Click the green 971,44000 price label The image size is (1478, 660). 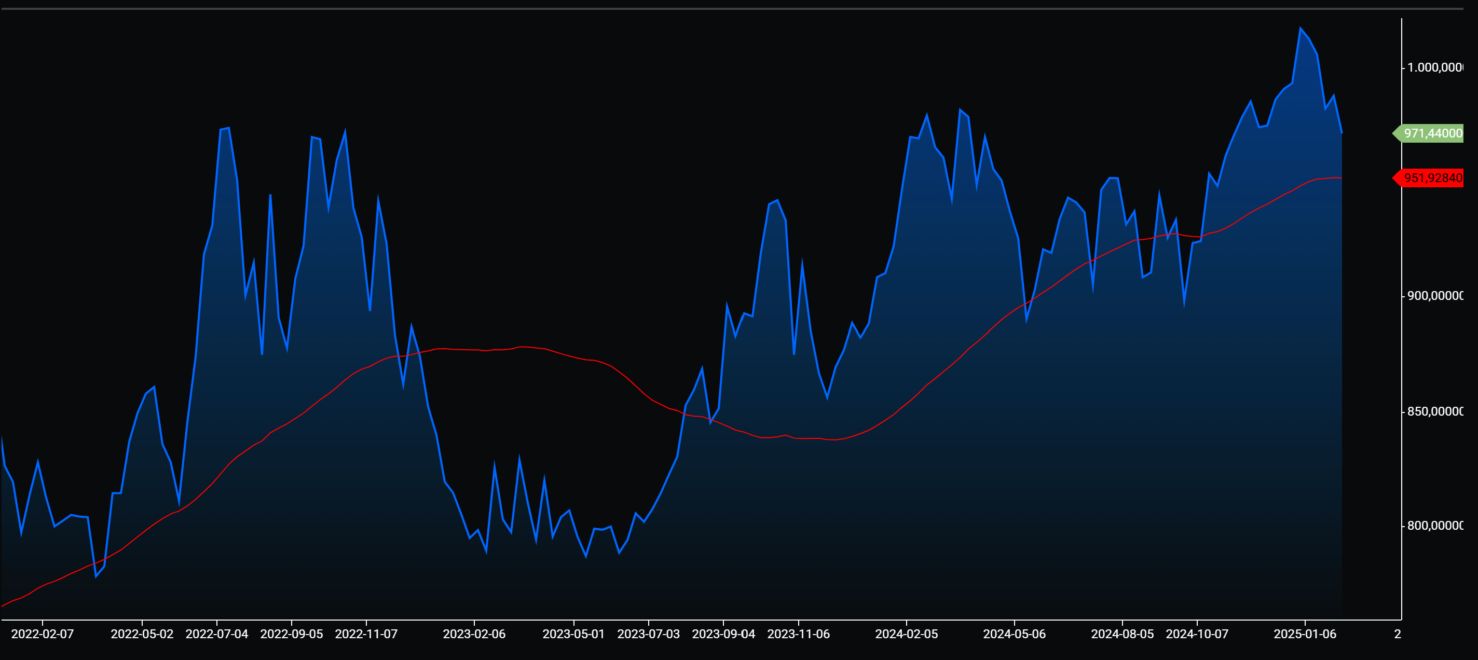(1429, 133)
